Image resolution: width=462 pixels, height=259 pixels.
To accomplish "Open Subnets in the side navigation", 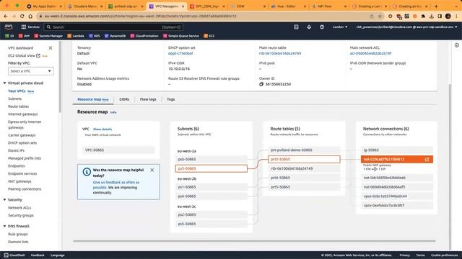I will (x=14, y=99).
